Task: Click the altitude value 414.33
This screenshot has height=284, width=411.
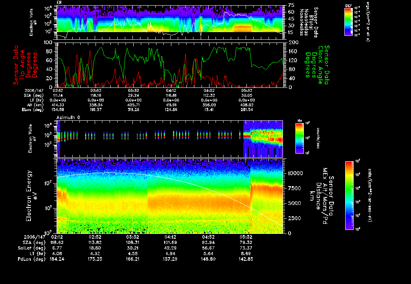Action: [x=58, y=105]
